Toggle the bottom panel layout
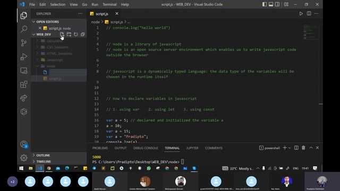 (x=271, y=4)
